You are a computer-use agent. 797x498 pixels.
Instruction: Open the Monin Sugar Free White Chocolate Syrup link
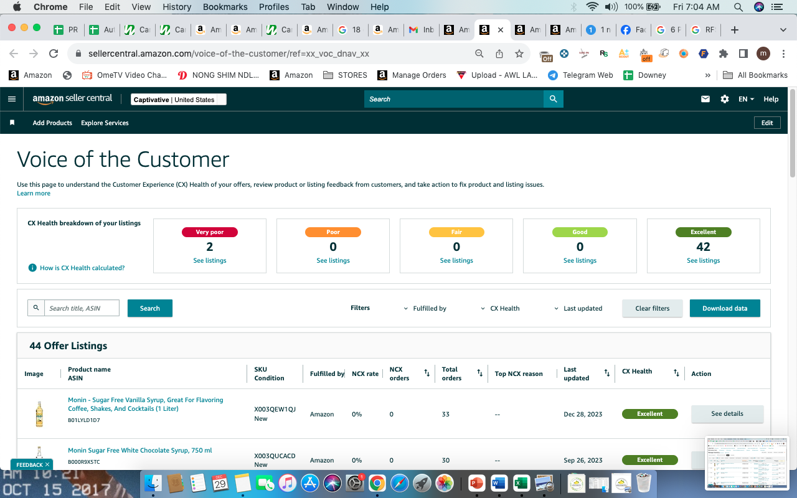pos(140,450)
